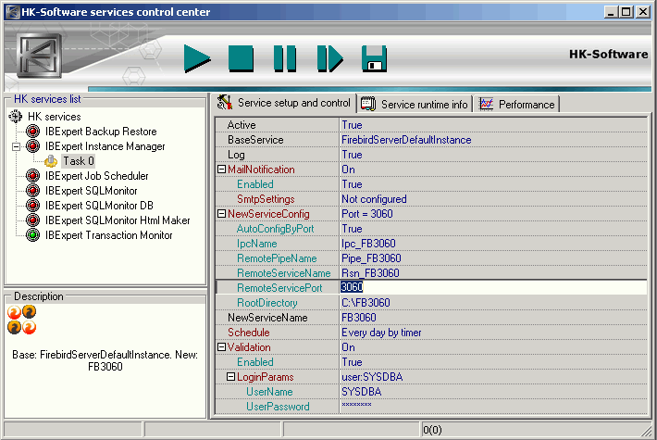The width and height of the screenshot is (657, 440).
Task: Minimize the services control center window
Action: pyautogui.click(x=611, y=12)
